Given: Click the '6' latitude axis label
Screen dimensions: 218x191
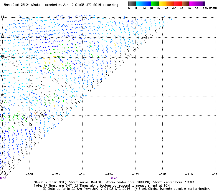Looking at the screenshot, I should click(x=2, y=134).
